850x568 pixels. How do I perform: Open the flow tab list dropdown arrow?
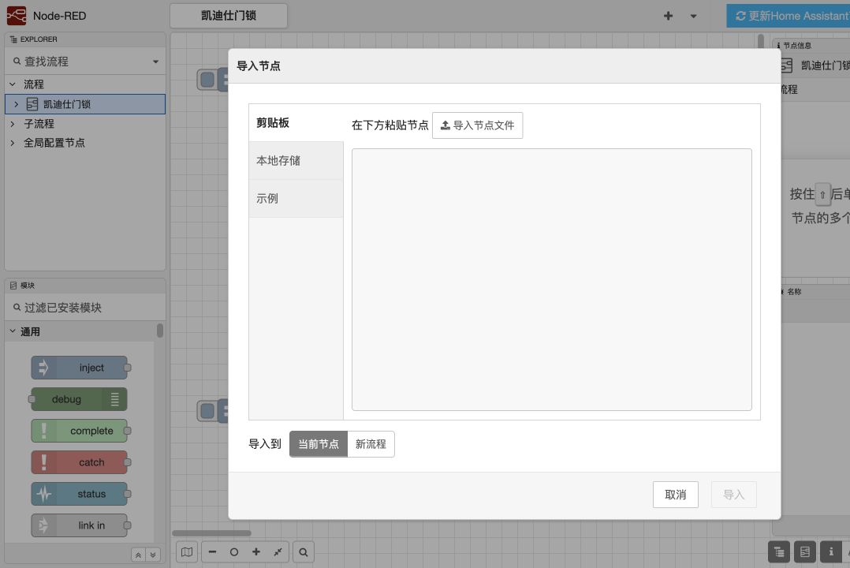693,17
